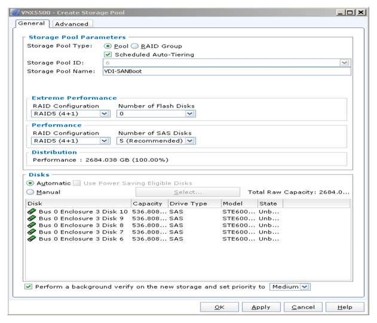Click disk icon for Enclosure 3 Disk 9
Image resolution: width=377 pixels, height=323 pixels.
32,218
